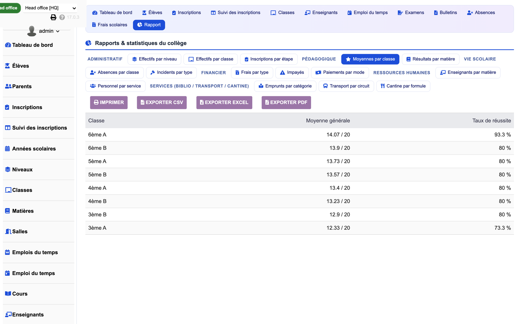Click the Classes laptop icon in sidebar

click(8, 190)
